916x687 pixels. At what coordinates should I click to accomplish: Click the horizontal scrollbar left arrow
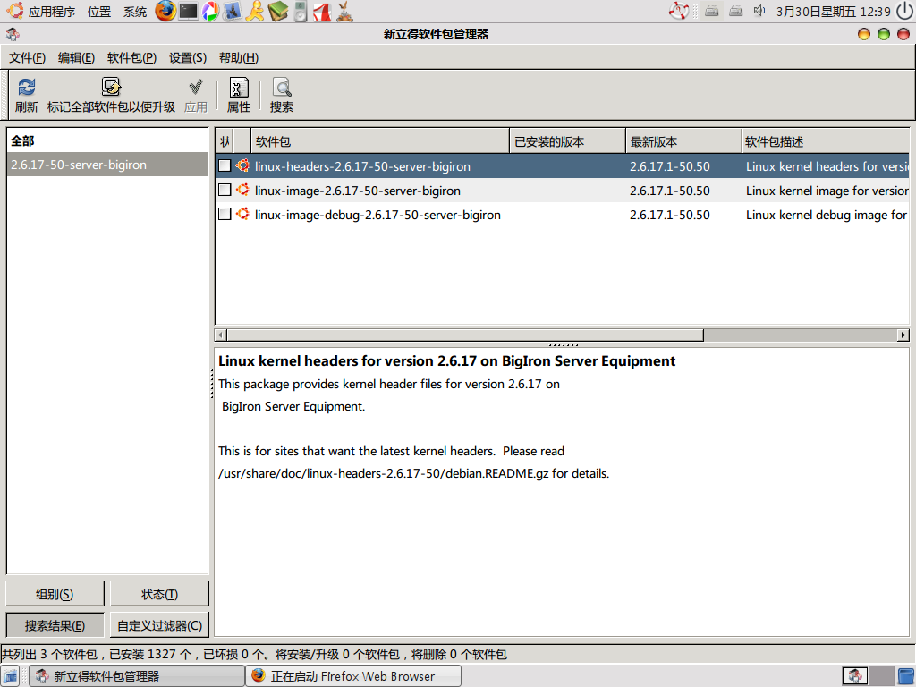(221, 335)
